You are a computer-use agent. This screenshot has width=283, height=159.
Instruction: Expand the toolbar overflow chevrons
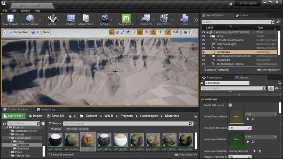[196, 20]
